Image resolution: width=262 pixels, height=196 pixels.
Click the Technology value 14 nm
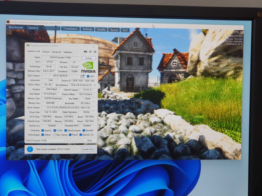coord(48,66)
